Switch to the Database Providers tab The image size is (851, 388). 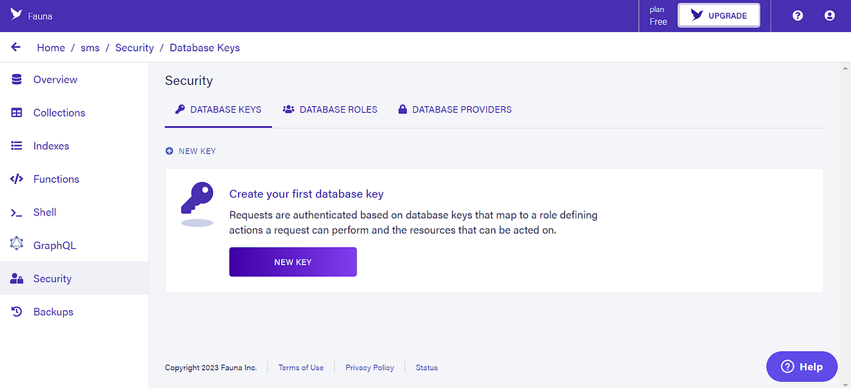[455, 109]
